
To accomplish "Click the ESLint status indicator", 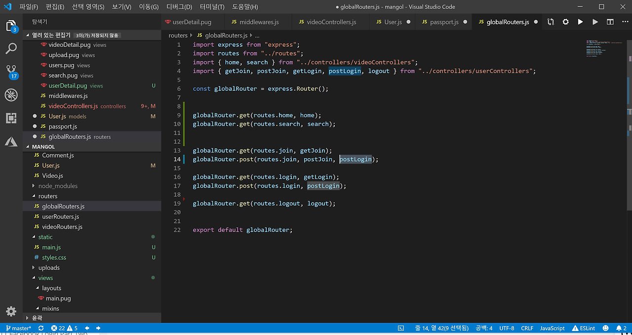I will [583, 328].
